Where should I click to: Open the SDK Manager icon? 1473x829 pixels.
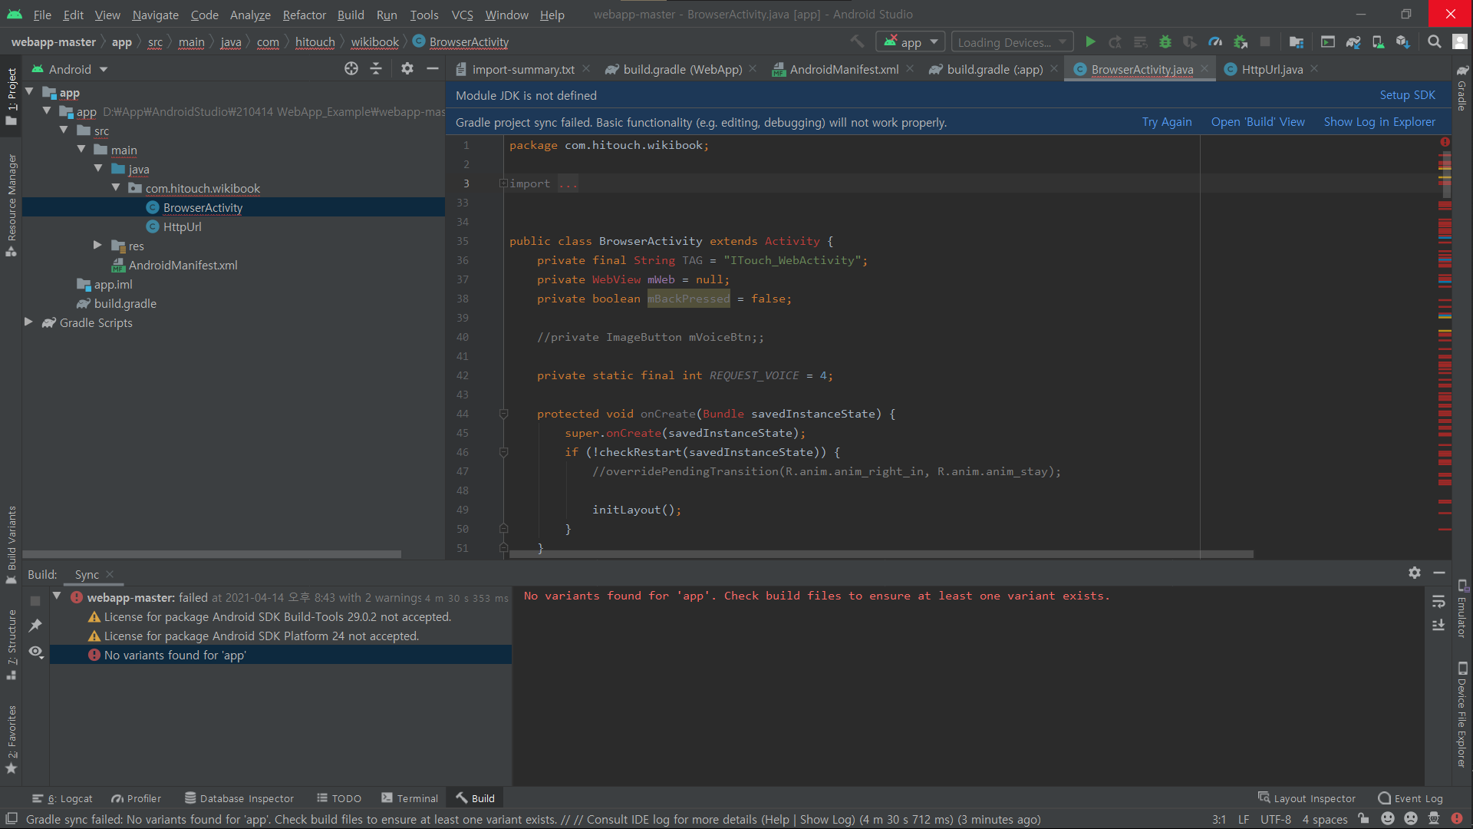click(1402, 42)
